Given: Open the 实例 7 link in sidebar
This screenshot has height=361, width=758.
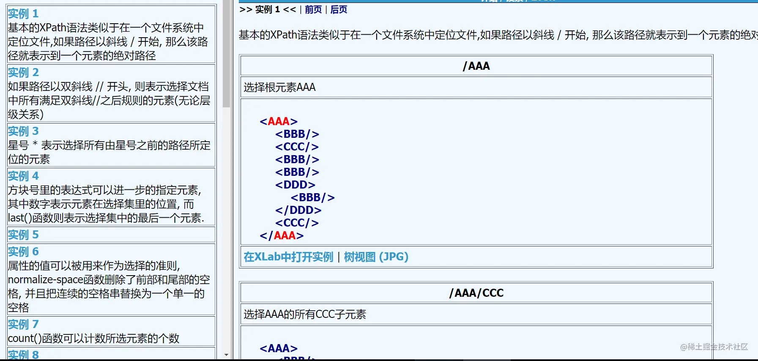Looking at the screenshot, I should pyautogui.click(x=23, y=324).
